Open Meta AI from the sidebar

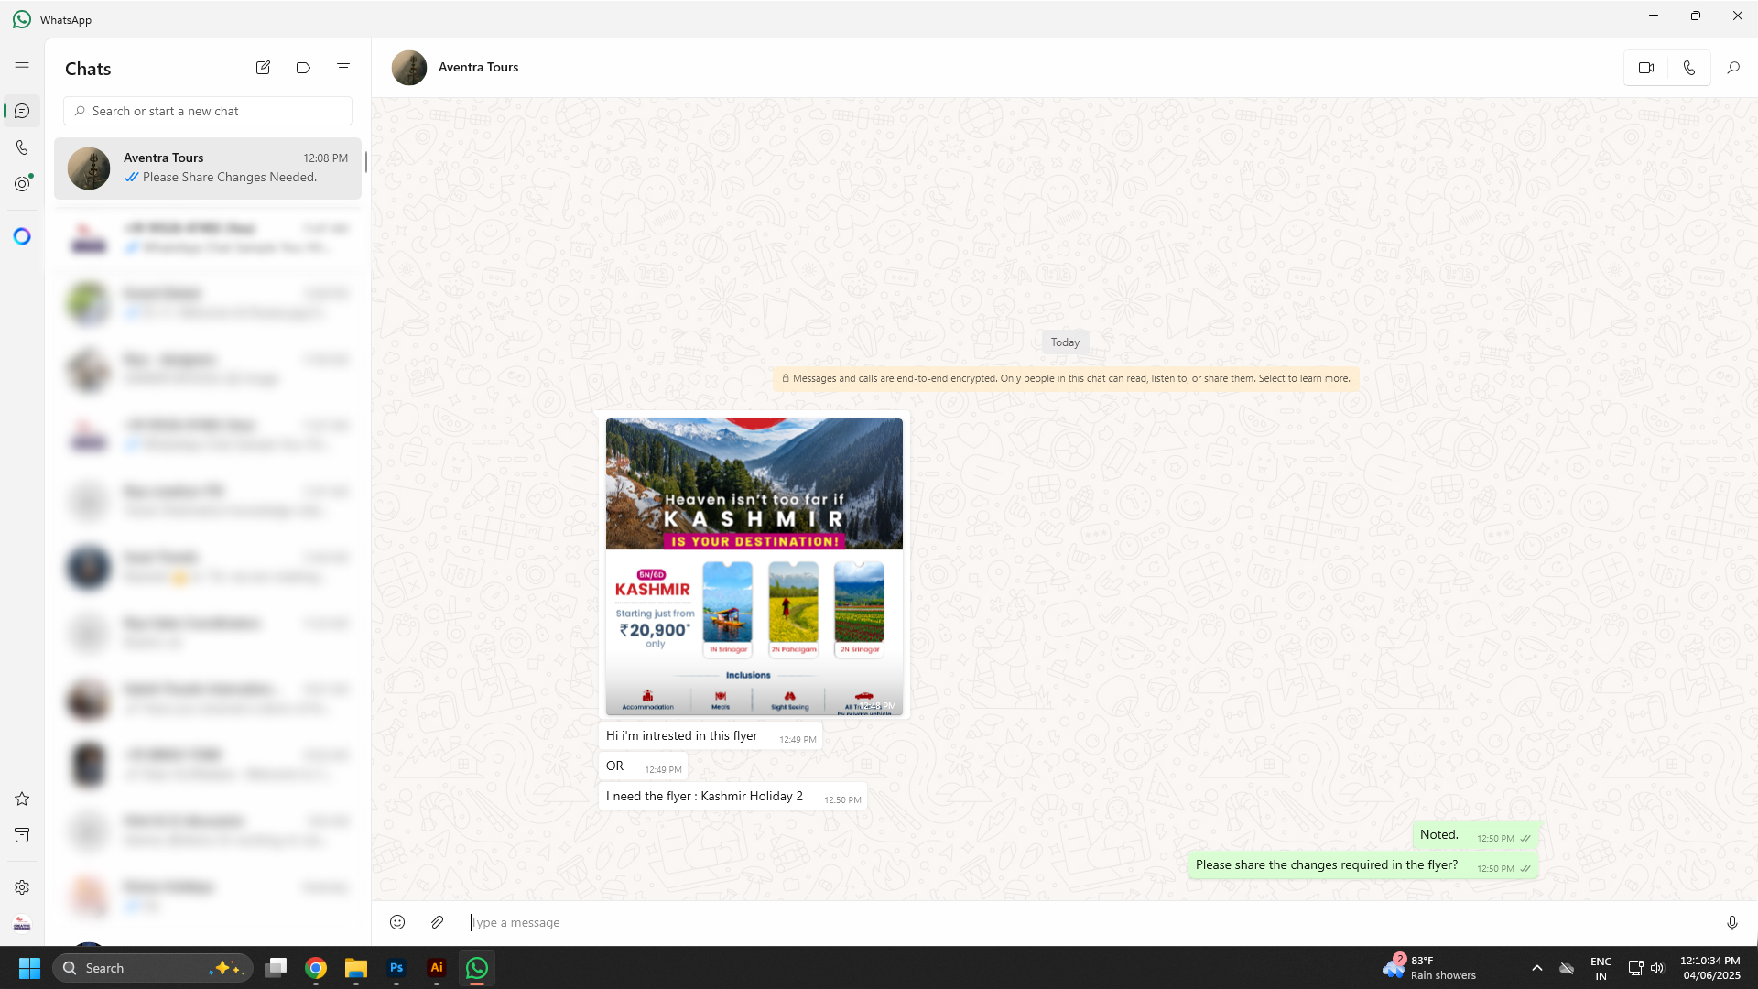(x=22, y=236)
